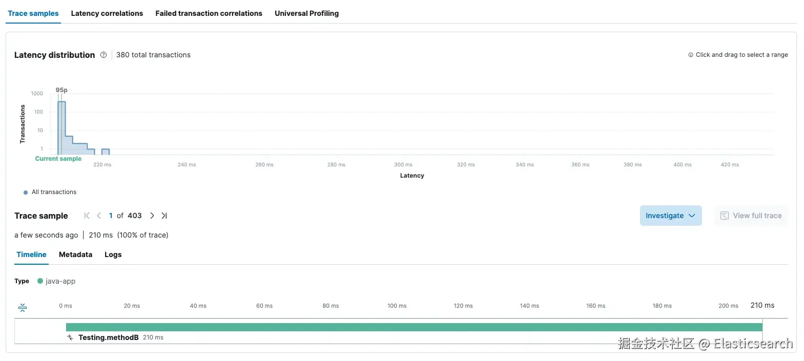Viewport: 804px width, 361px height.
Task: Click View full trace button
Action: click(751, 216)
